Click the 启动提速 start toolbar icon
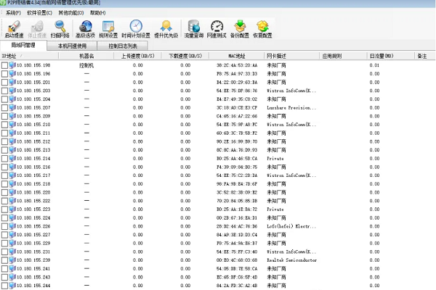 (13, 28)
